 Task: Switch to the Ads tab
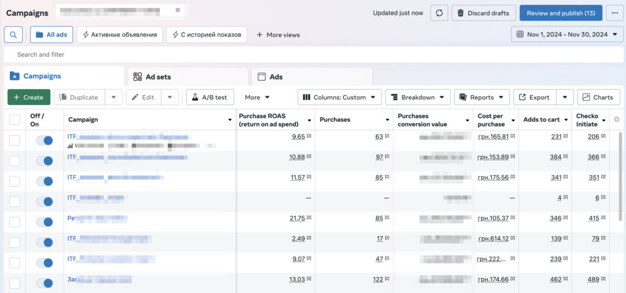[312, 77]
